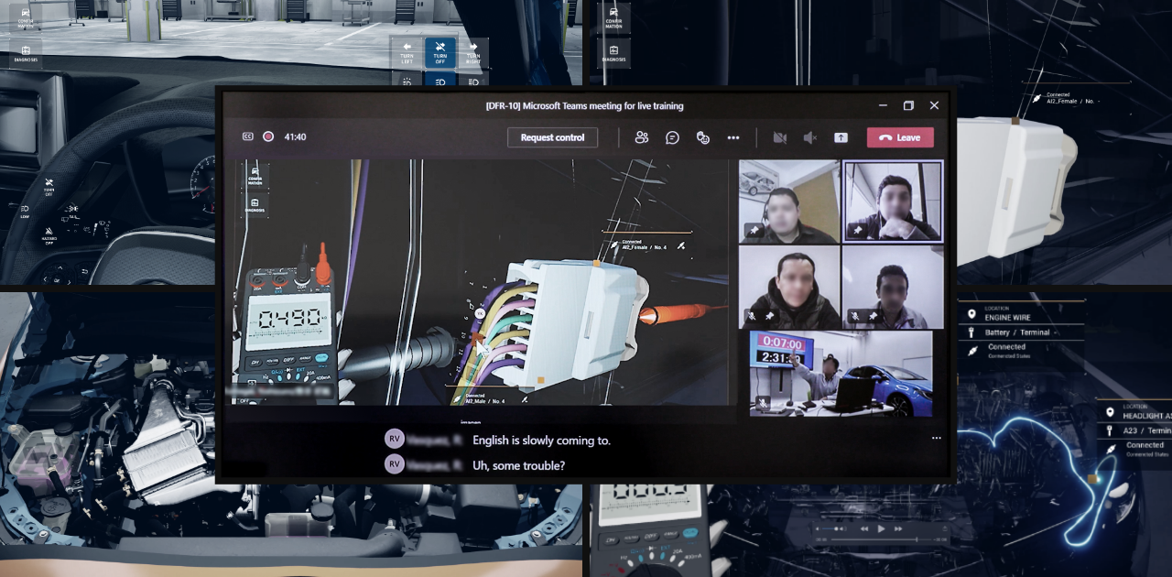
Task: Click Diagnosis icon in the top-left driver view
Action: [x=26, y=53]
